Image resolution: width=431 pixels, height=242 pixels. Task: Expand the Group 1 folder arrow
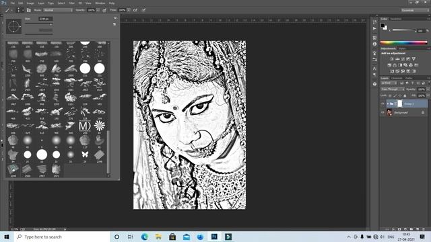point(388,104)
